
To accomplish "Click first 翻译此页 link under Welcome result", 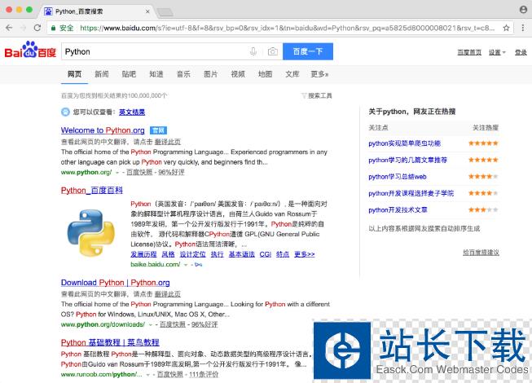I will coord(168,142).
